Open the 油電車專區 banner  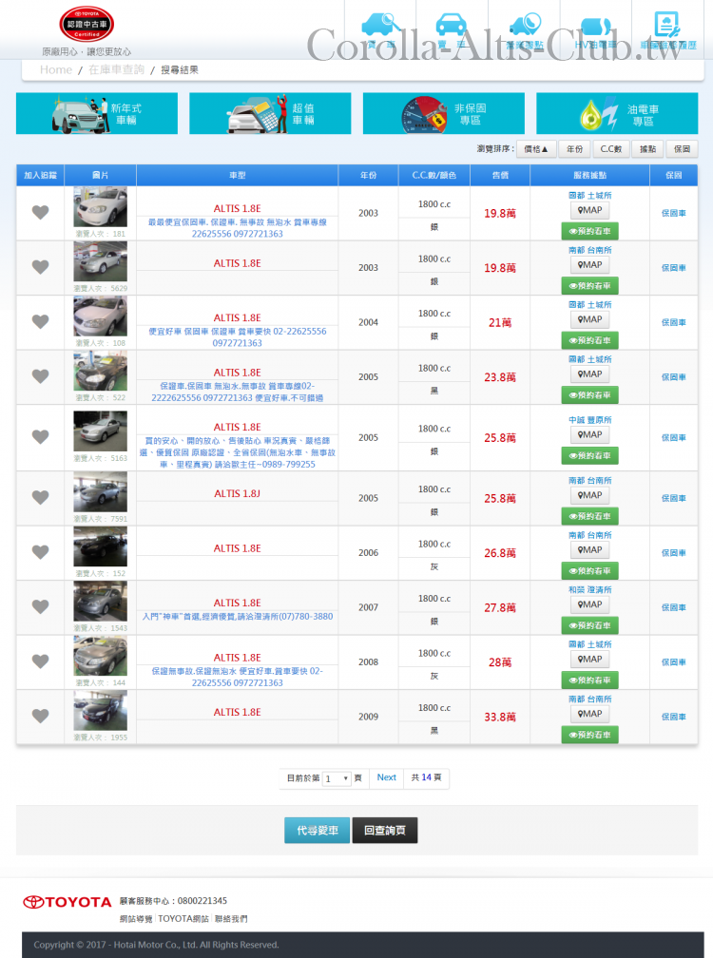617,114
